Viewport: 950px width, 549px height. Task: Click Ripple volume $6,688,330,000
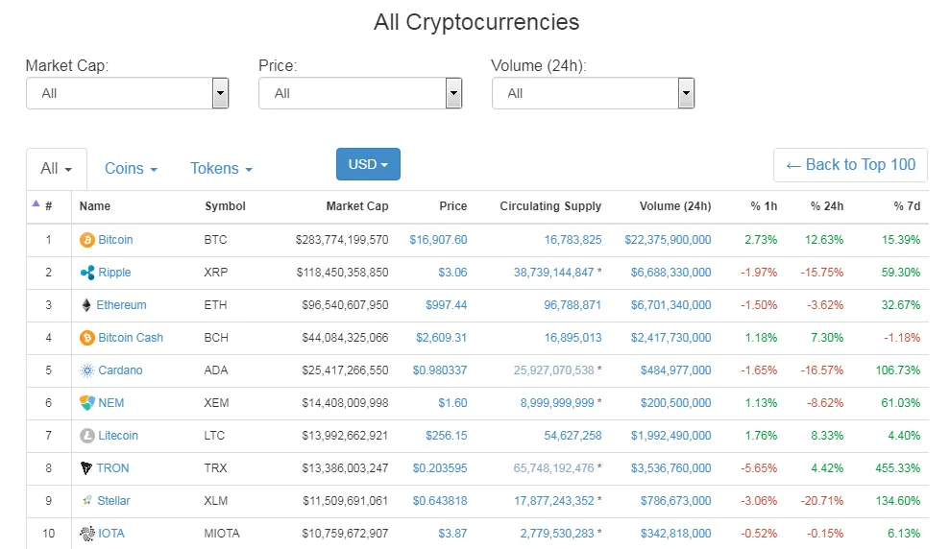click(x=670, y=273)
